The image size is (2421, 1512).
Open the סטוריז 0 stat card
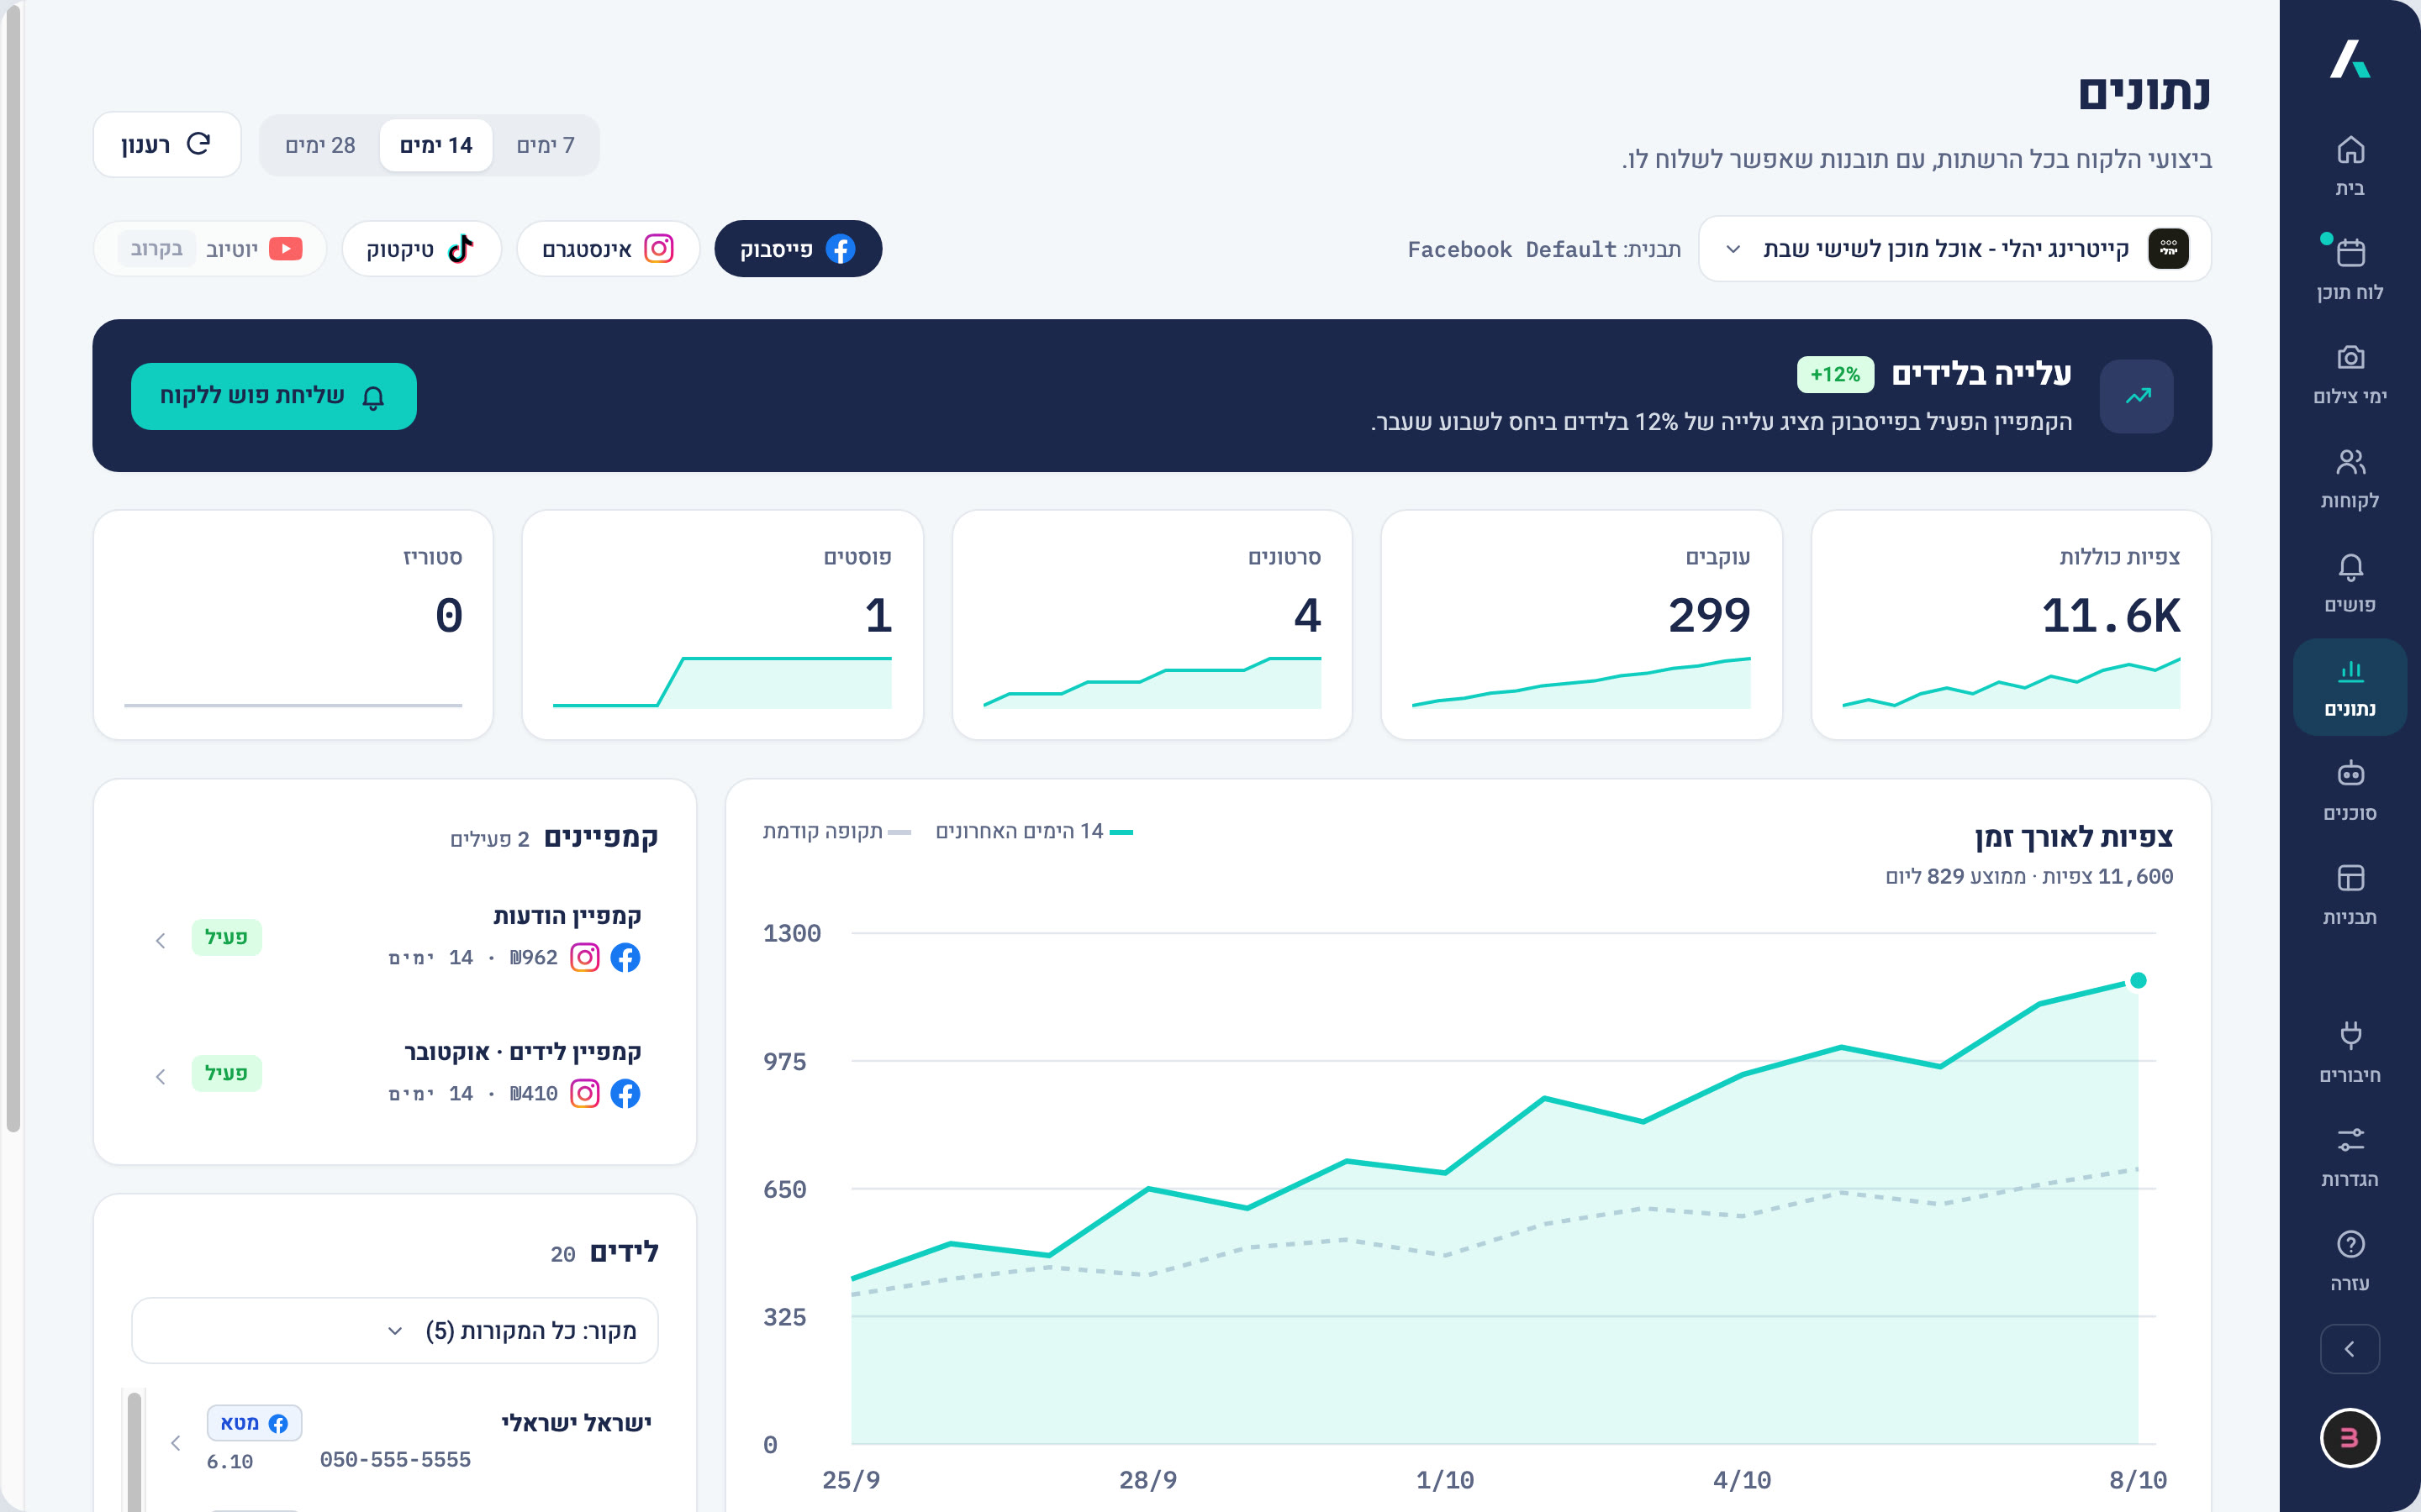[293, 625]
